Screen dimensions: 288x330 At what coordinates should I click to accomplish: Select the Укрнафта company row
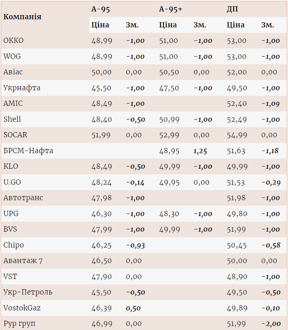[22, 88]
